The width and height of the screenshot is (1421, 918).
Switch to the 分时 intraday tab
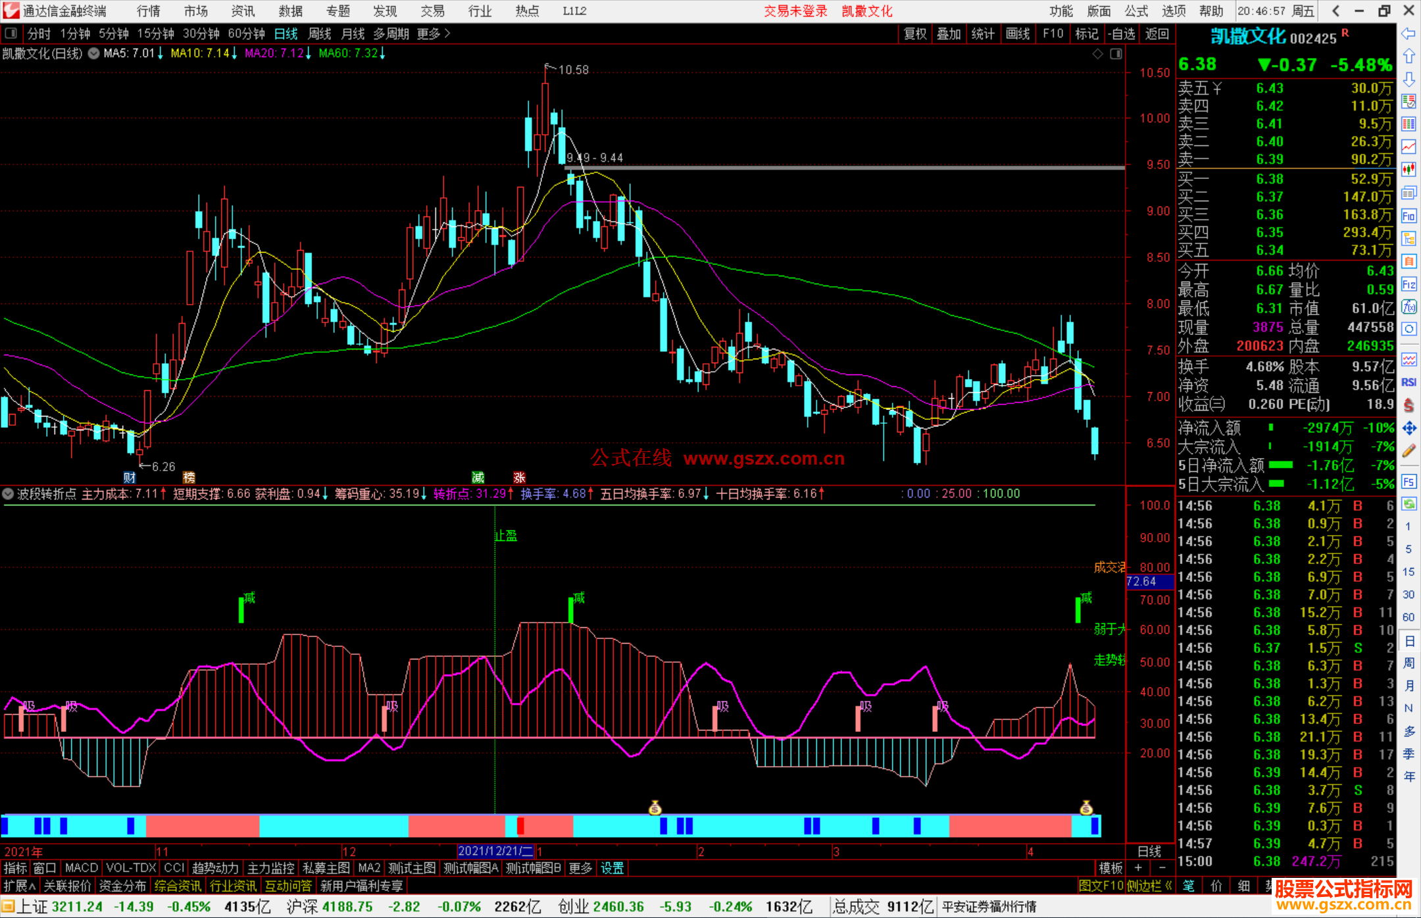(x=39, y=34)
